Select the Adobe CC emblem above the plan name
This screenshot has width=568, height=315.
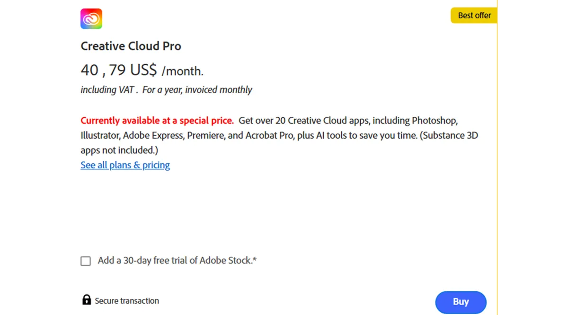tap(91, 18)
